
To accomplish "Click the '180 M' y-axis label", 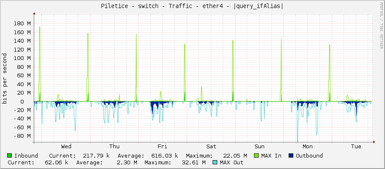I will click(22, 24).
